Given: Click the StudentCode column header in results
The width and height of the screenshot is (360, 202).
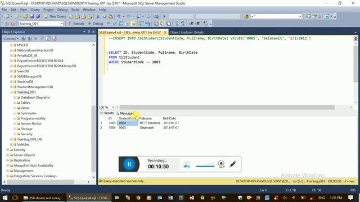Looking at the screenshot, I should [128, 118].
